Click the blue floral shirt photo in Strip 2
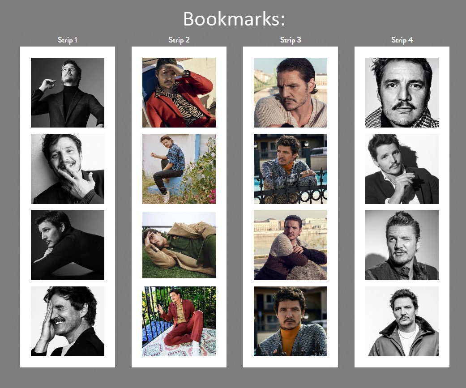 click(179, 168)
